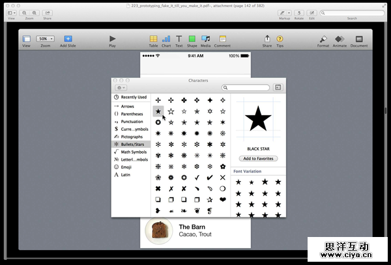391x265 pixels.
Task: Open the View dropdown in Keynote toolbar
Action: tap(26, 40)
